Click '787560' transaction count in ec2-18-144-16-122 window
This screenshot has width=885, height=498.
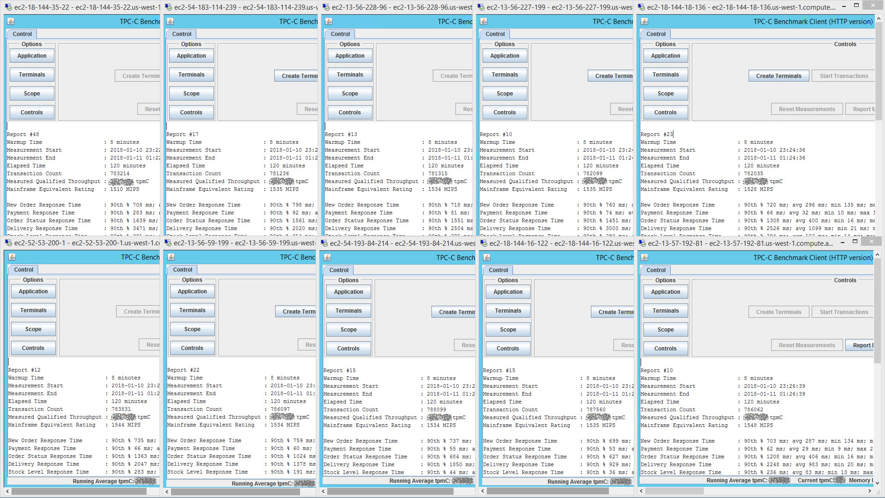[596, 410]
